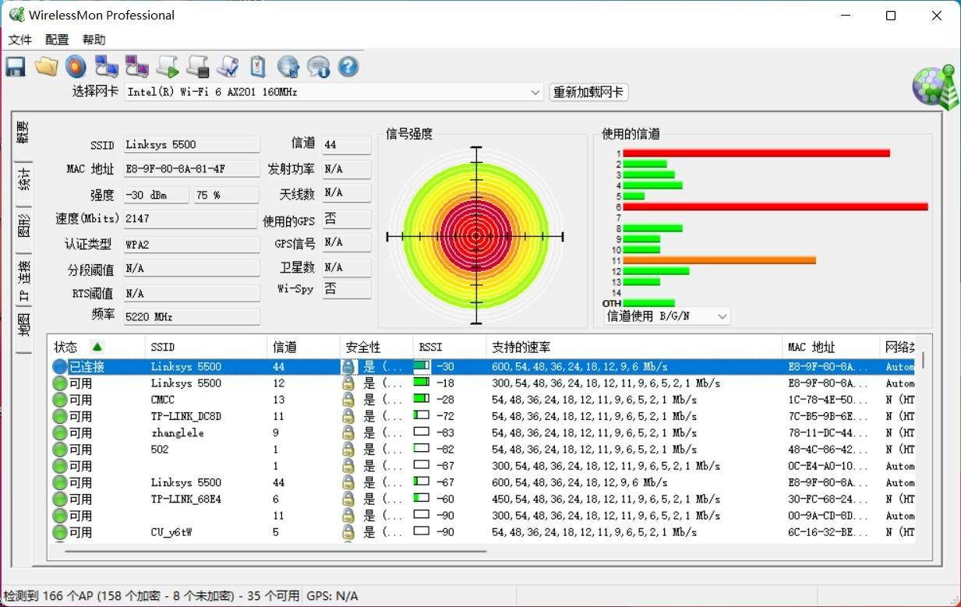Open the 帮助 menu
The image size is (961, 607).
point(94,40)
